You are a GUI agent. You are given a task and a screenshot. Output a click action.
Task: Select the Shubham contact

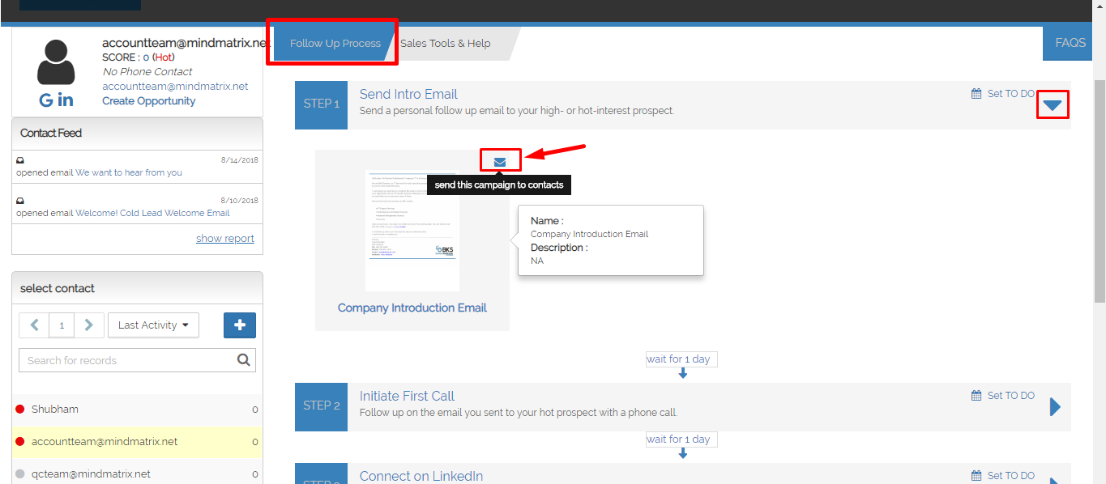(x=137, y=410)
